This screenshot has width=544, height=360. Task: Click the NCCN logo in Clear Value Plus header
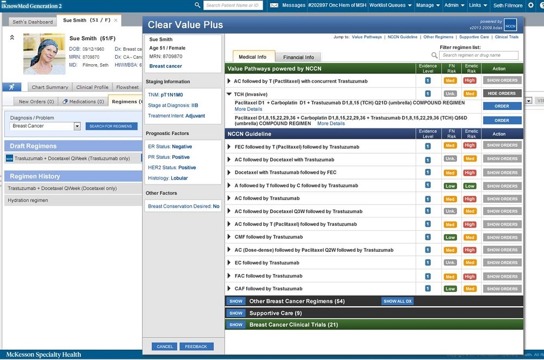pyautogui.click(x=510, y=26)
